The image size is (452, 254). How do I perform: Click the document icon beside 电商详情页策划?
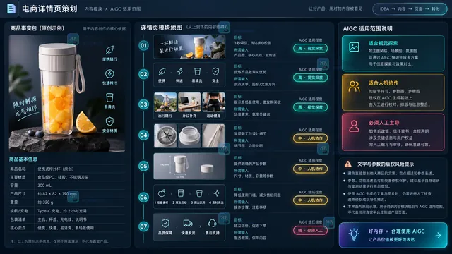11,8
